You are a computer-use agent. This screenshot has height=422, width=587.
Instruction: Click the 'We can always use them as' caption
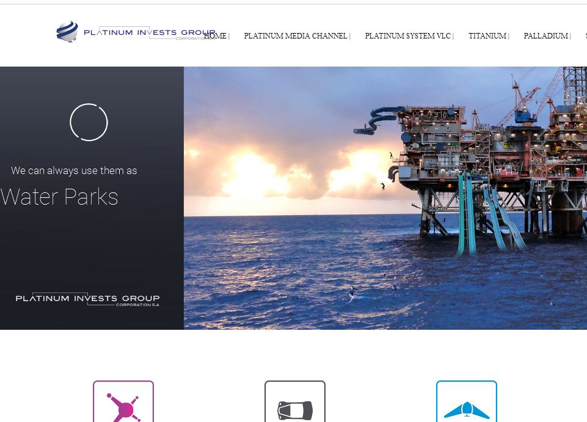[x=74, y=170]
